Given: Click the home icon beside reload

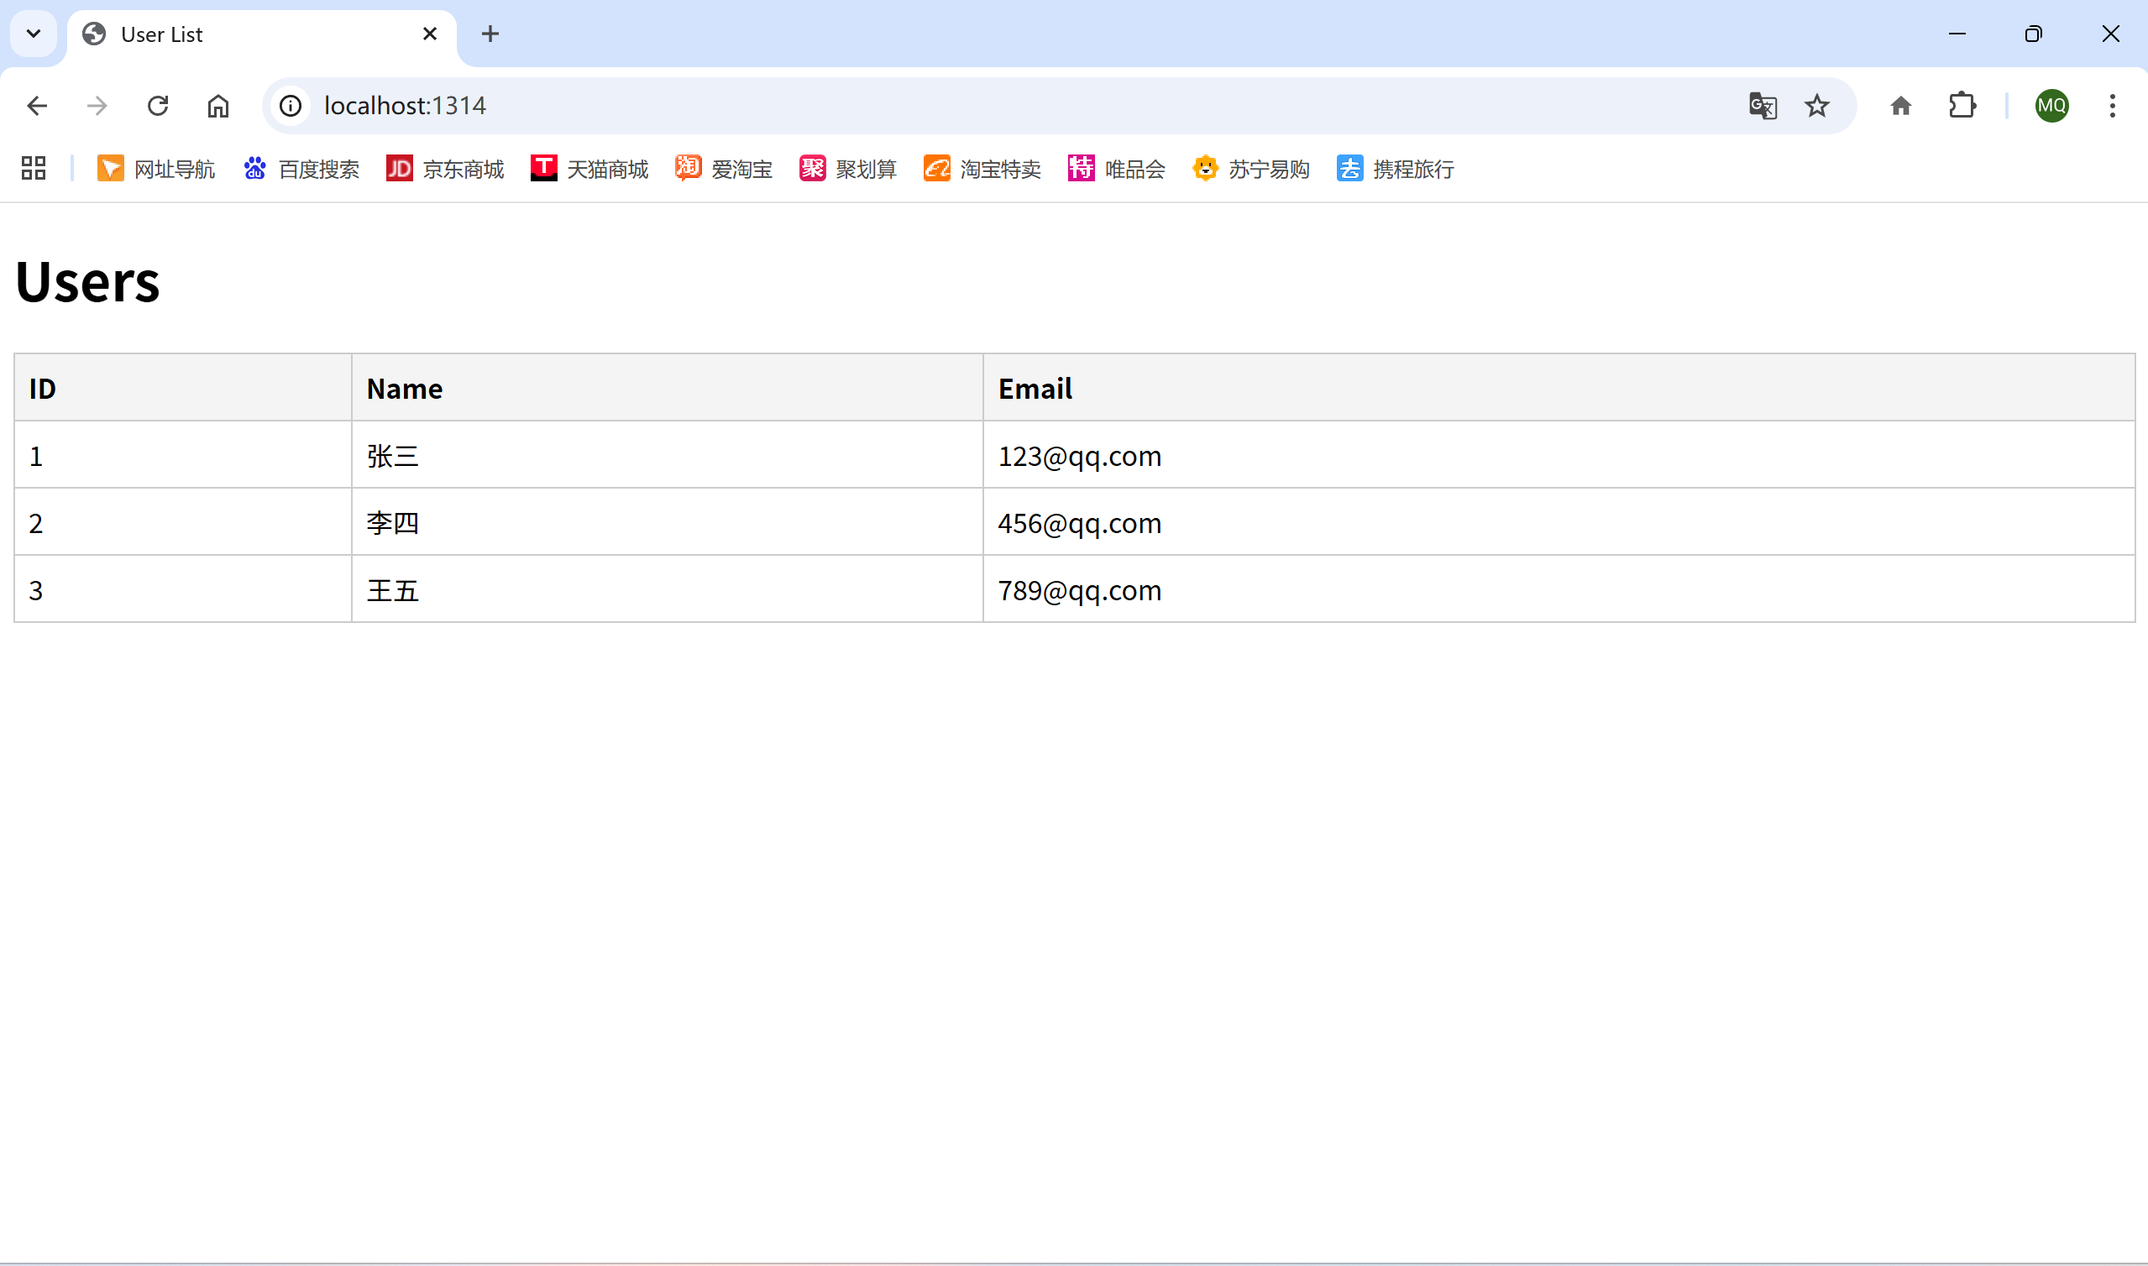Looking at the screenshot, I should coord(218,106).
